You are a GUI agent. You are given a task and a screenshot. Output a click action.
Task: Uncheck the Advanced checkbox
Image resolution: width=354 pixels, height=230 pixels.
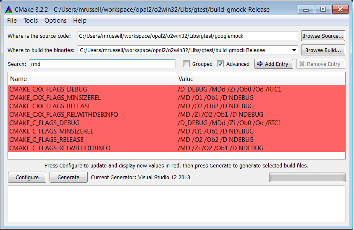point(220,64)
